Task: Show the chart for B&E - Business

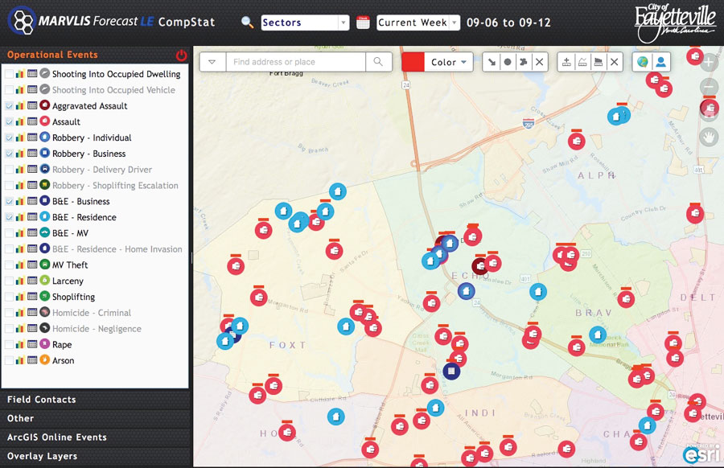Action: 20,201
